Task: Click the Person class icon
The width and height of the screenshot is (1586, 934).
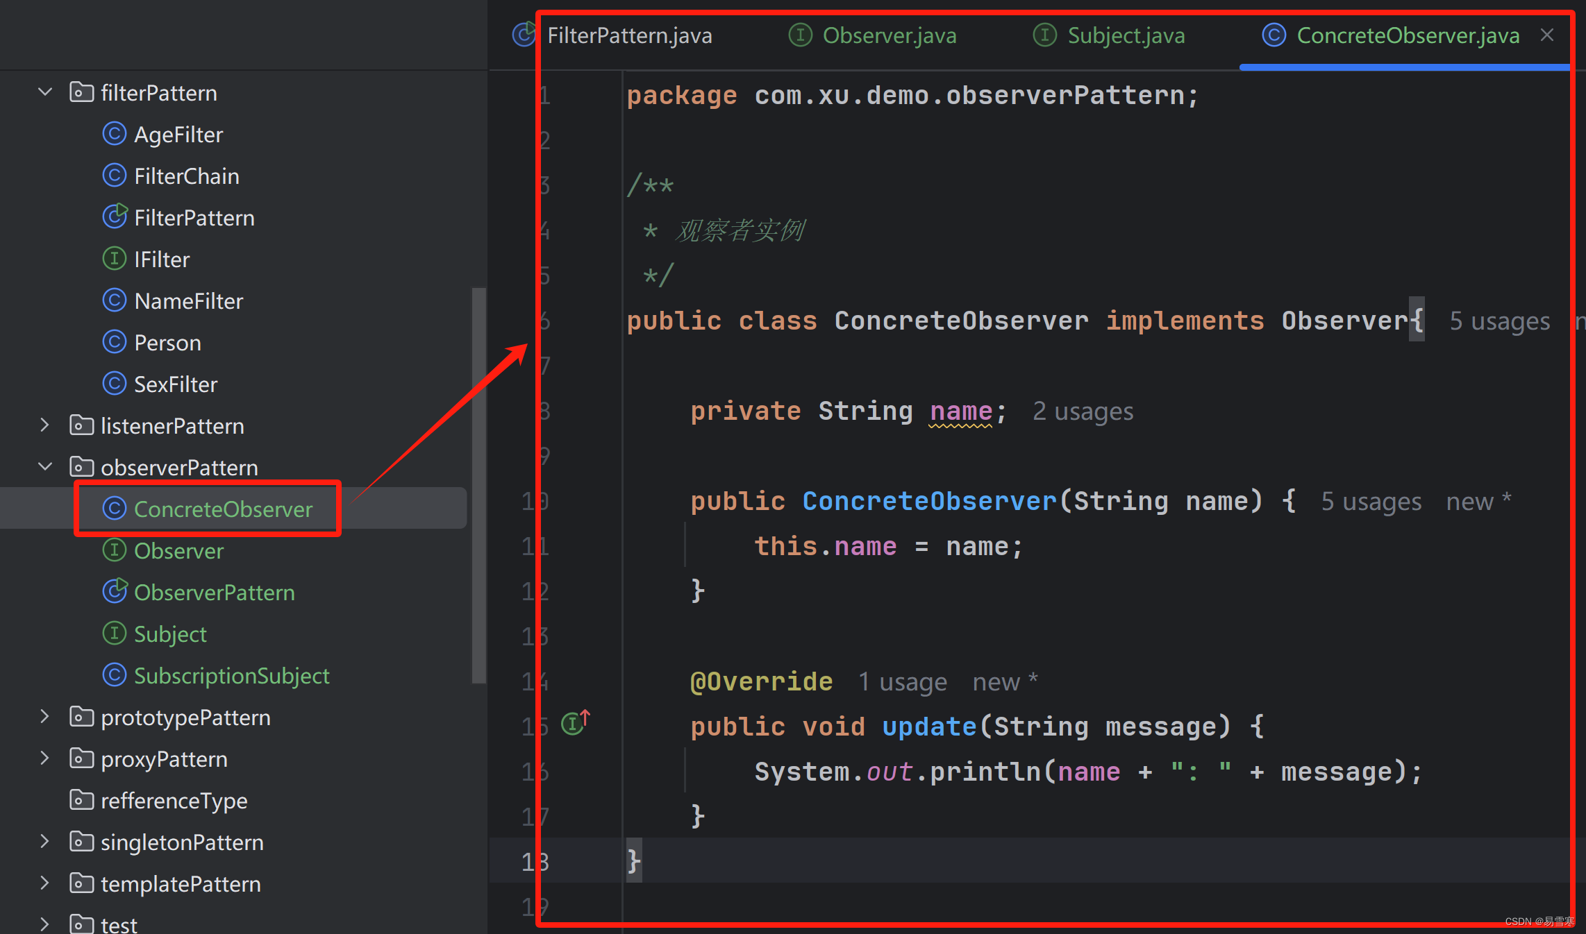Action: (115, 341)
